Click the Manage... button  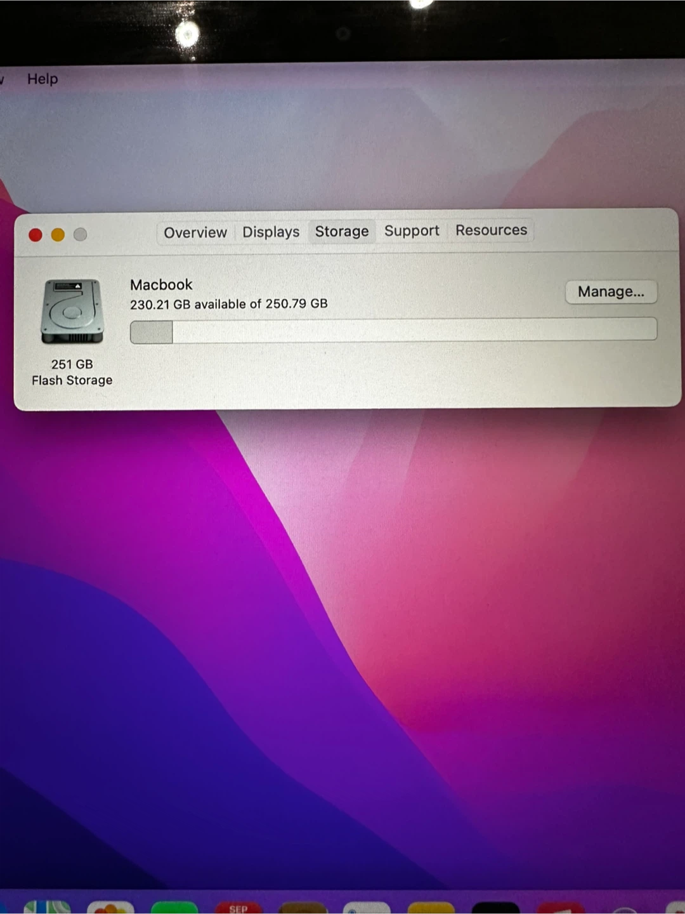[611, 292]
